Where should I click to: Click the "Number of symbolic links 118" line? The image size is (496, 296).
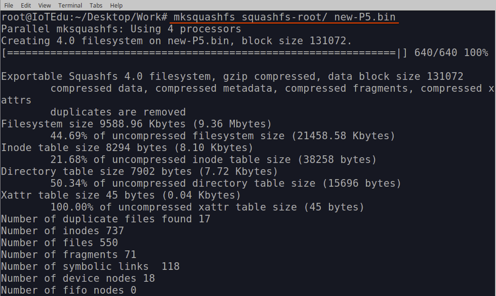click(x=90, y=266)
